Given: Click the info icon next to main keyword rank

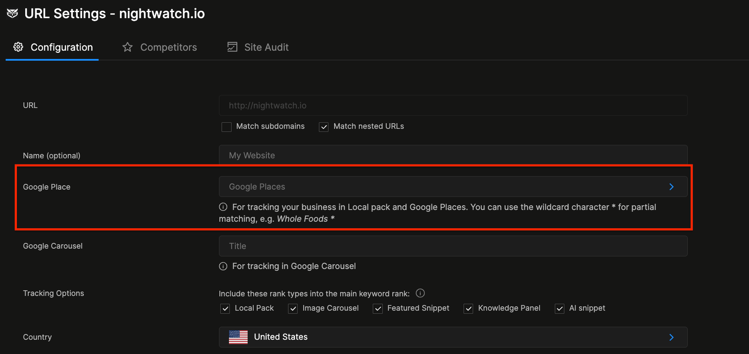Looking at the screenshot, I should click(x=420, y=293).
